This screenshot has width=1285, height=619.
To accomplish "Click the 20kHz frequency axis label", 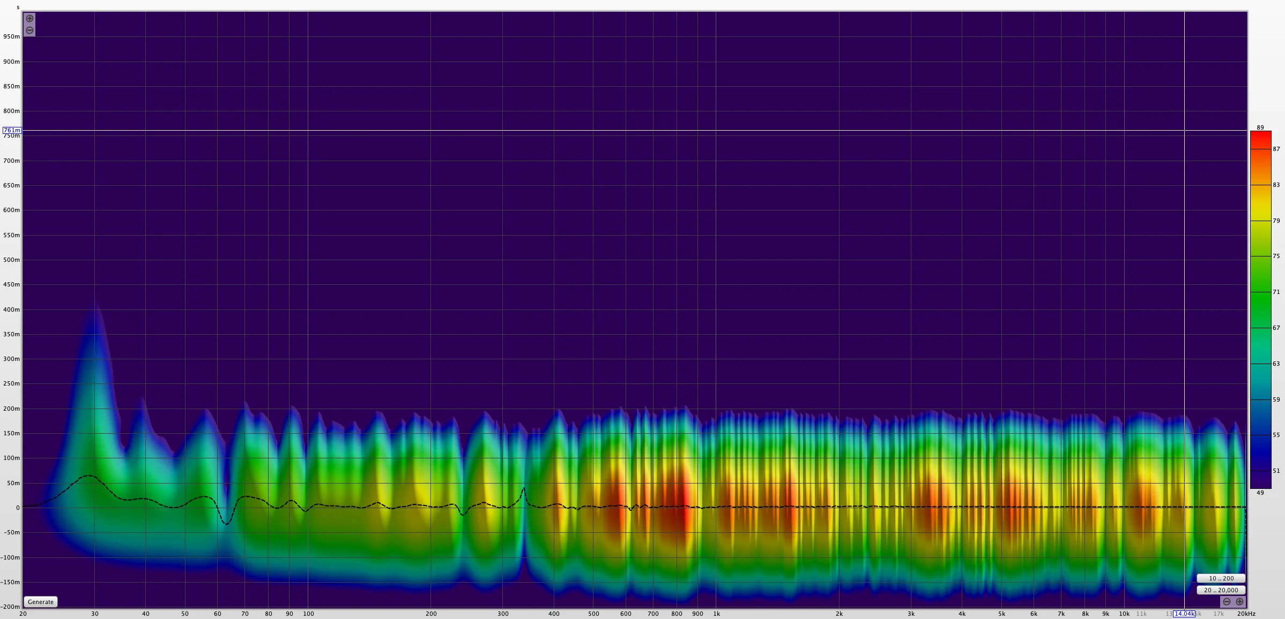I will pyautogui.click(x=1246, y=614).
